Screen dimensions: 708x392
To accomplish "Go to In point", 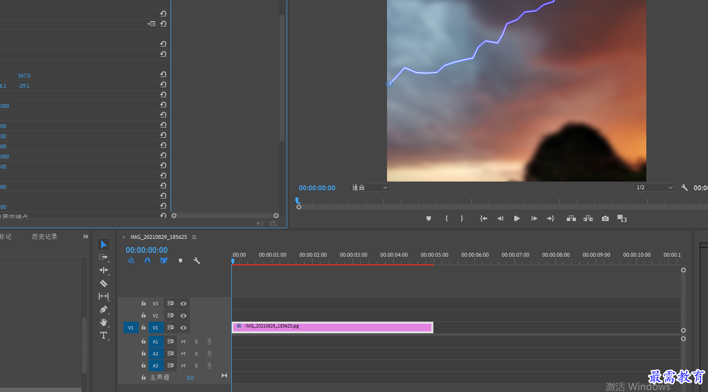I will click(x=484, y=219).
